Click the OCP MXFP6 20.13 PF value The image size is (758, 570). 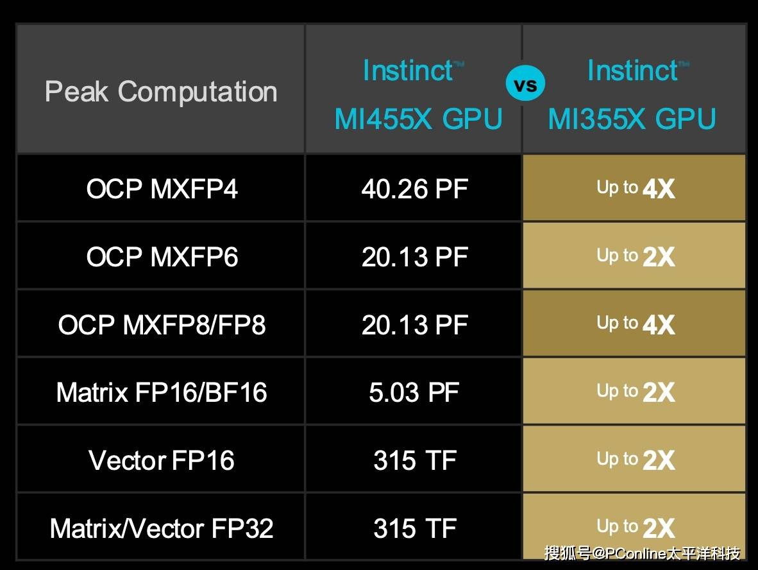click(414, 256)
